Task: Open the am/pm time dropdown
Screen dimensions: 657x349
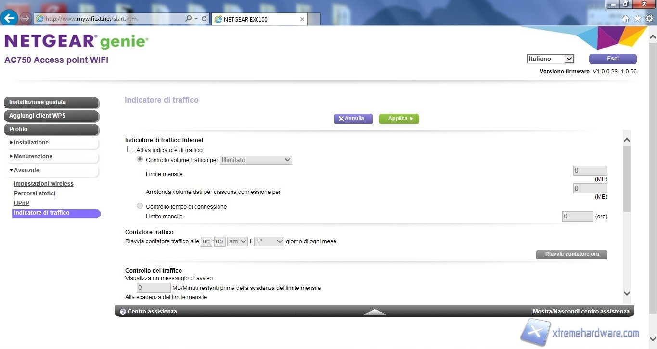Action: point(237,241)
